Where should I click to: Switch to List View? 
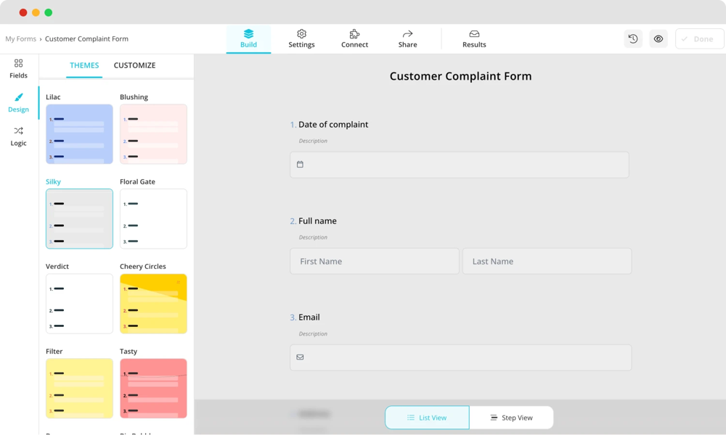pyautogui.click(x=427, y=418)
